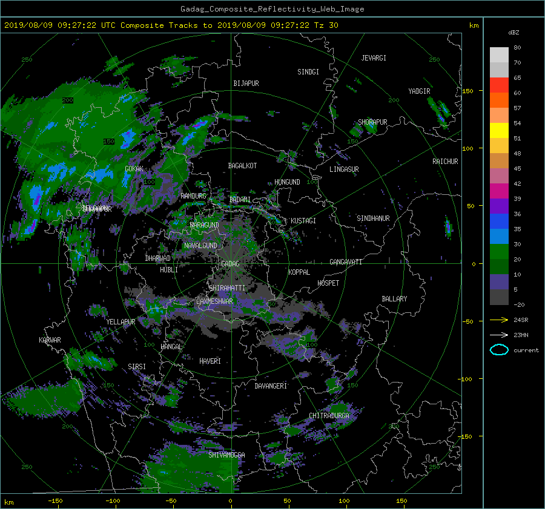The height and width of the screenshot is (509, 545).
Task: Select the HAVERI label
Action: point(210,361)
